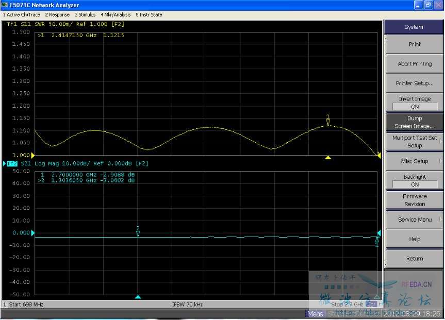Click the System softkey header

tap(414, 27)
